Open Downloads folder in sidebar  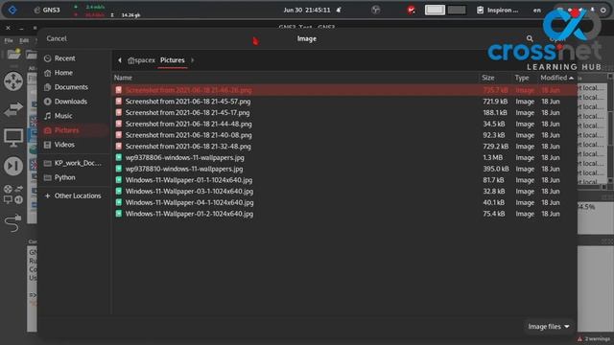tap(71, 102)
